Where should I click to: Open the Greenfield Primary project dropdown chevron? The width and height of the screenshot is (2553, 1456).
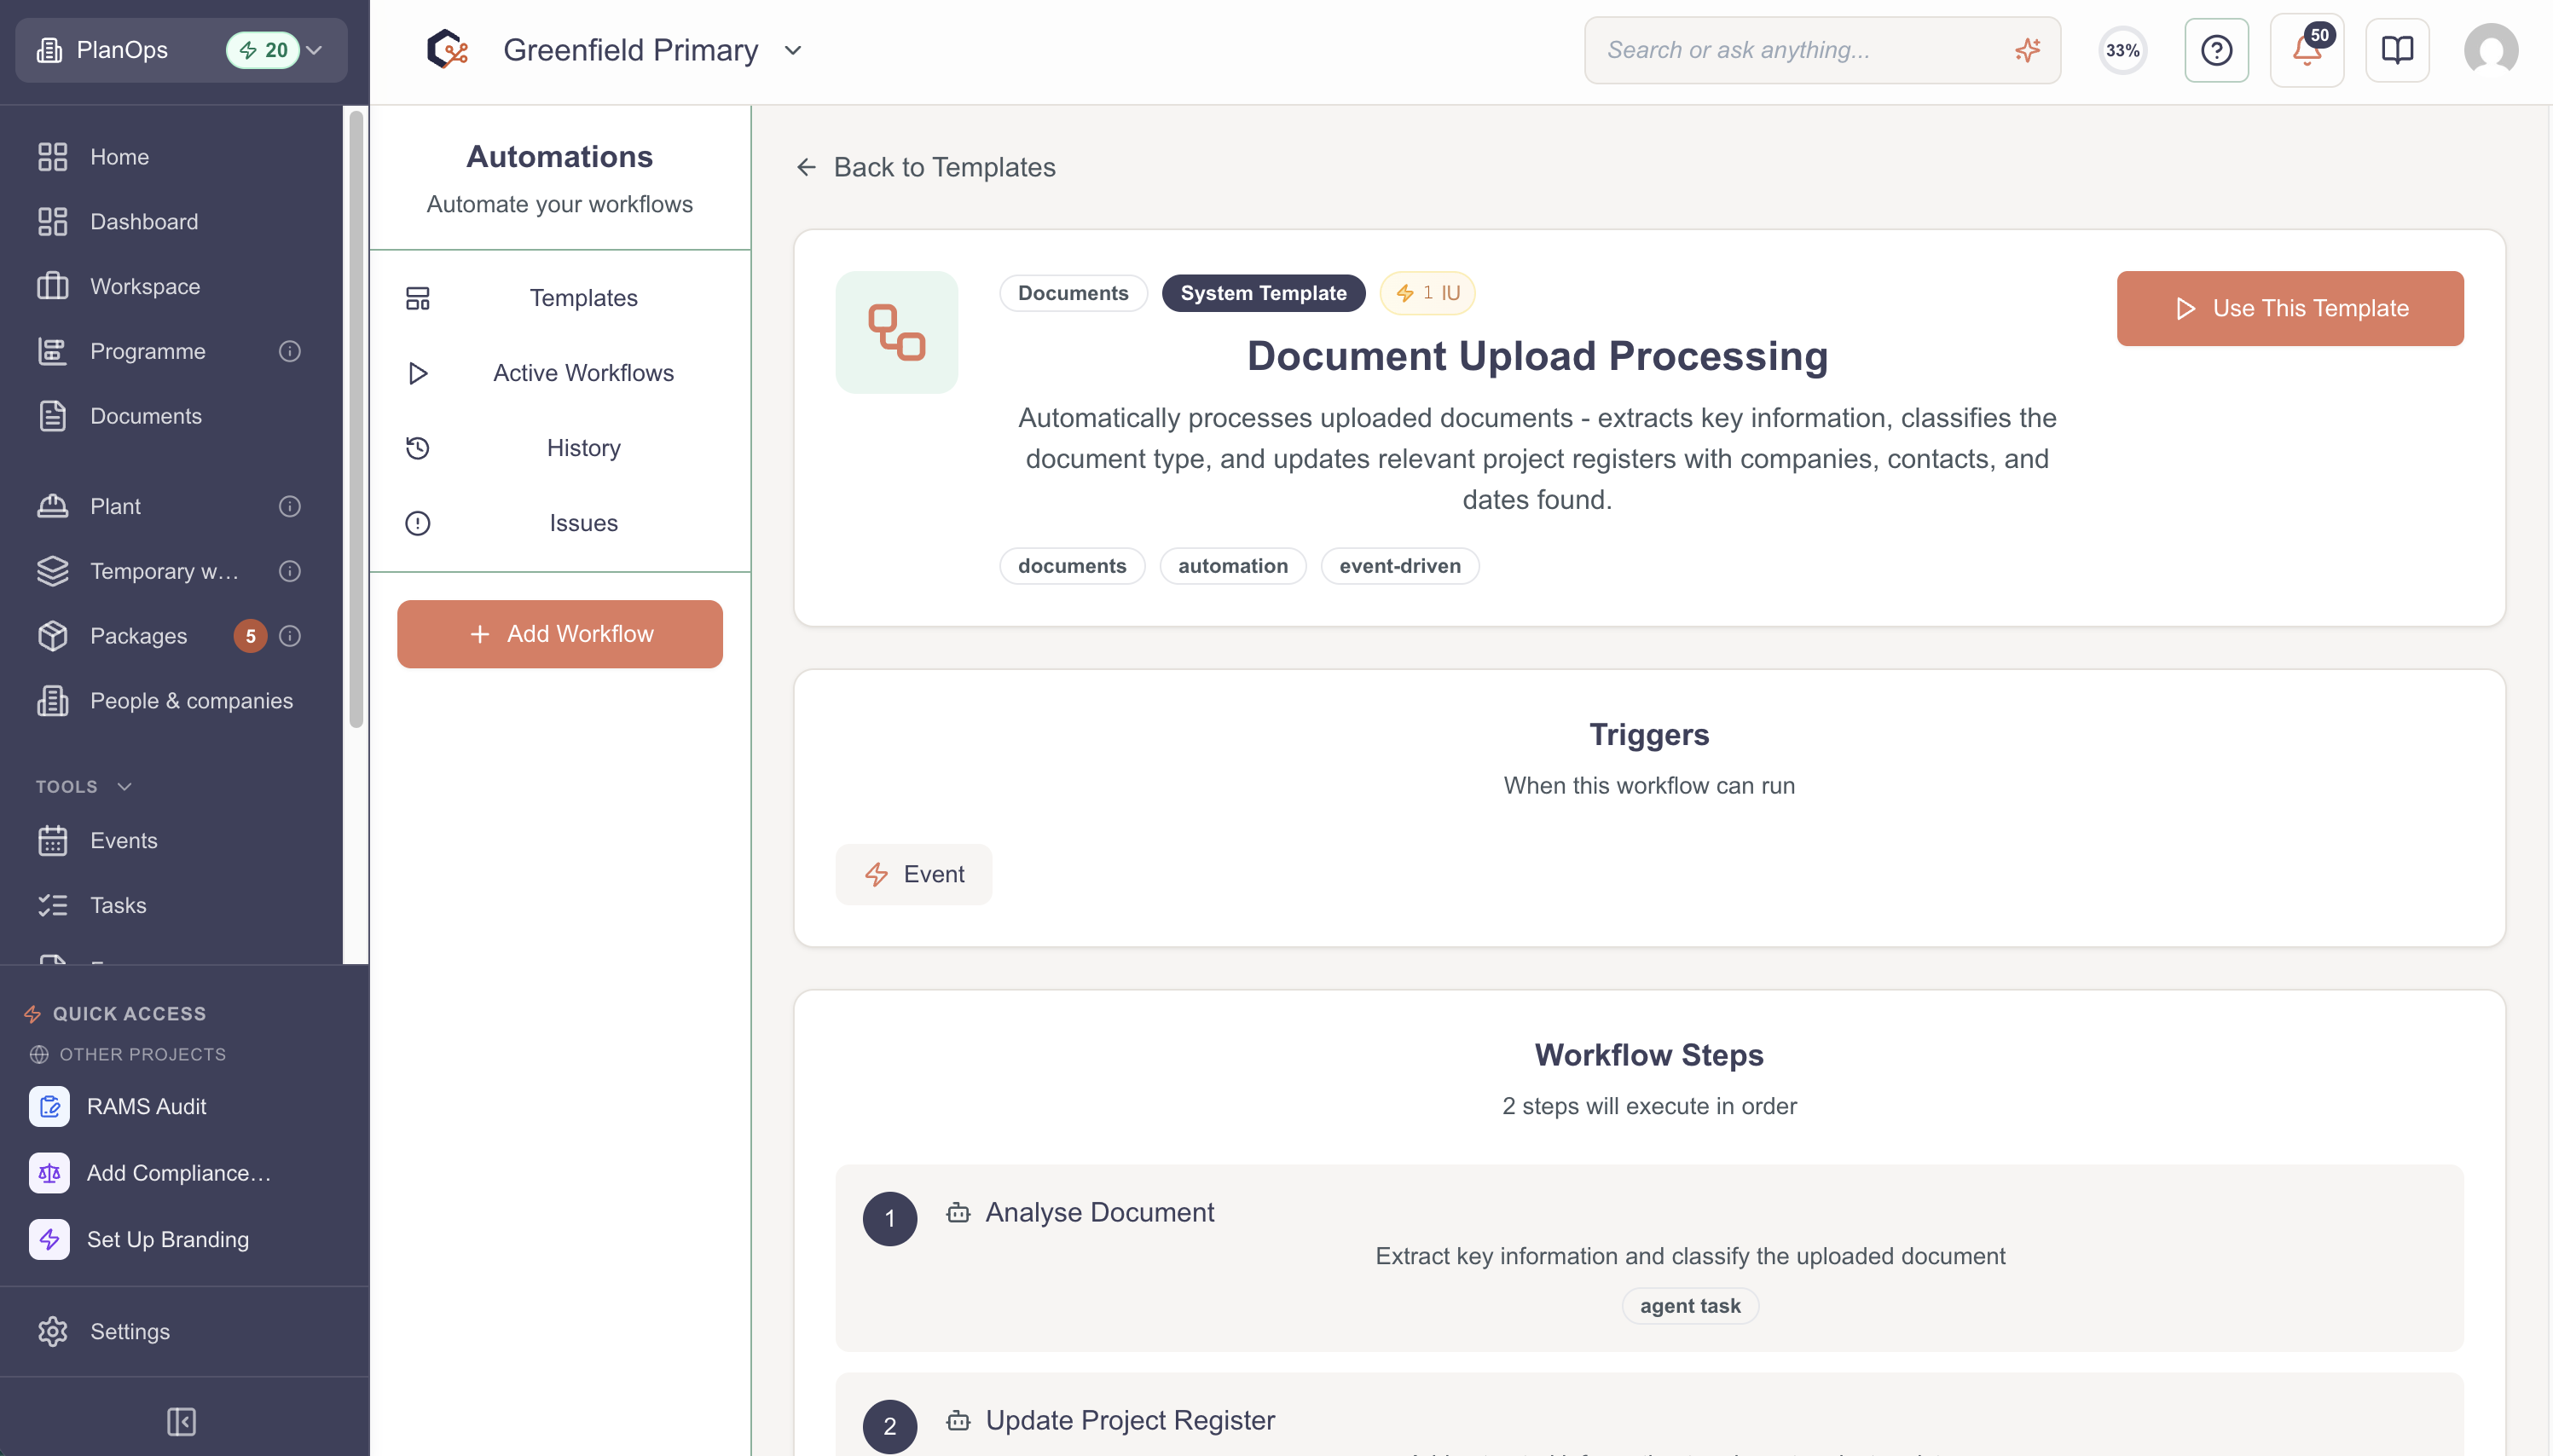click(793, 50)
